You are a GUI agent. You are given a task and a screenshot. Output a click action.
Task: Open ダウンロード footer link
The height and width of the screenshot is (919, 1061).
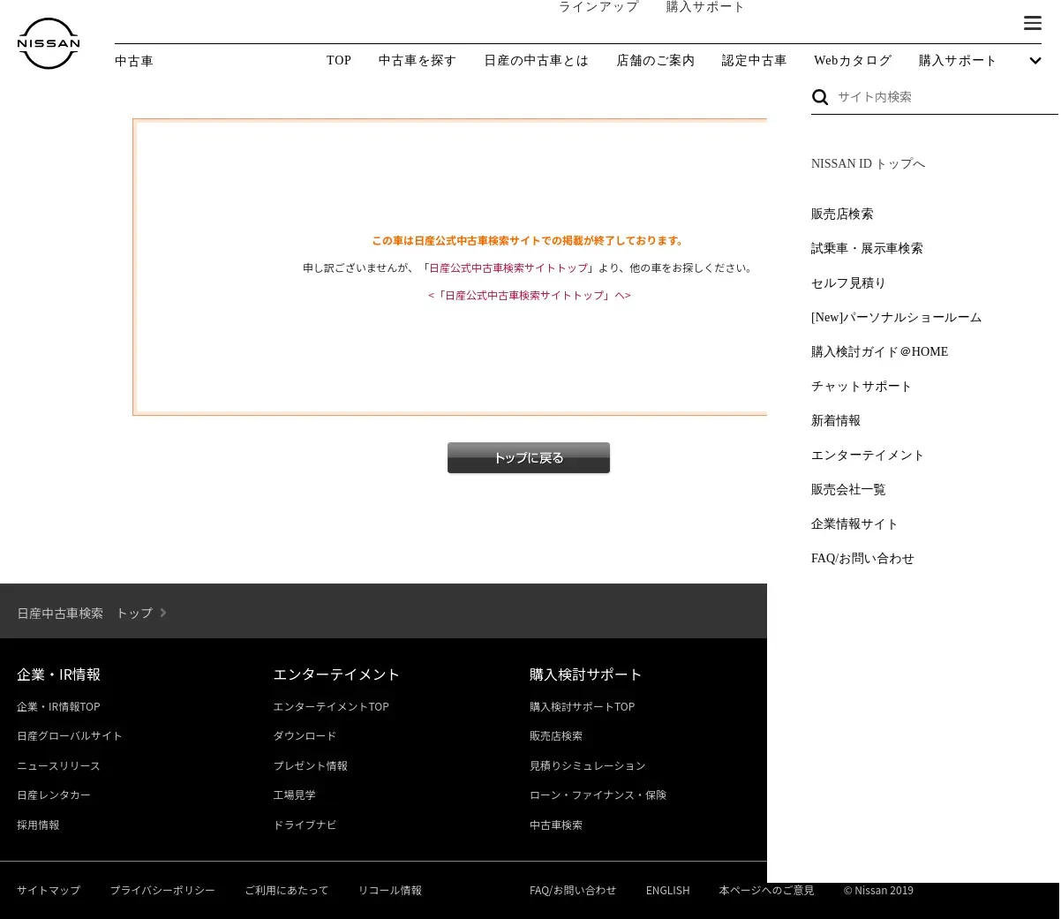(x=305, y=736)
